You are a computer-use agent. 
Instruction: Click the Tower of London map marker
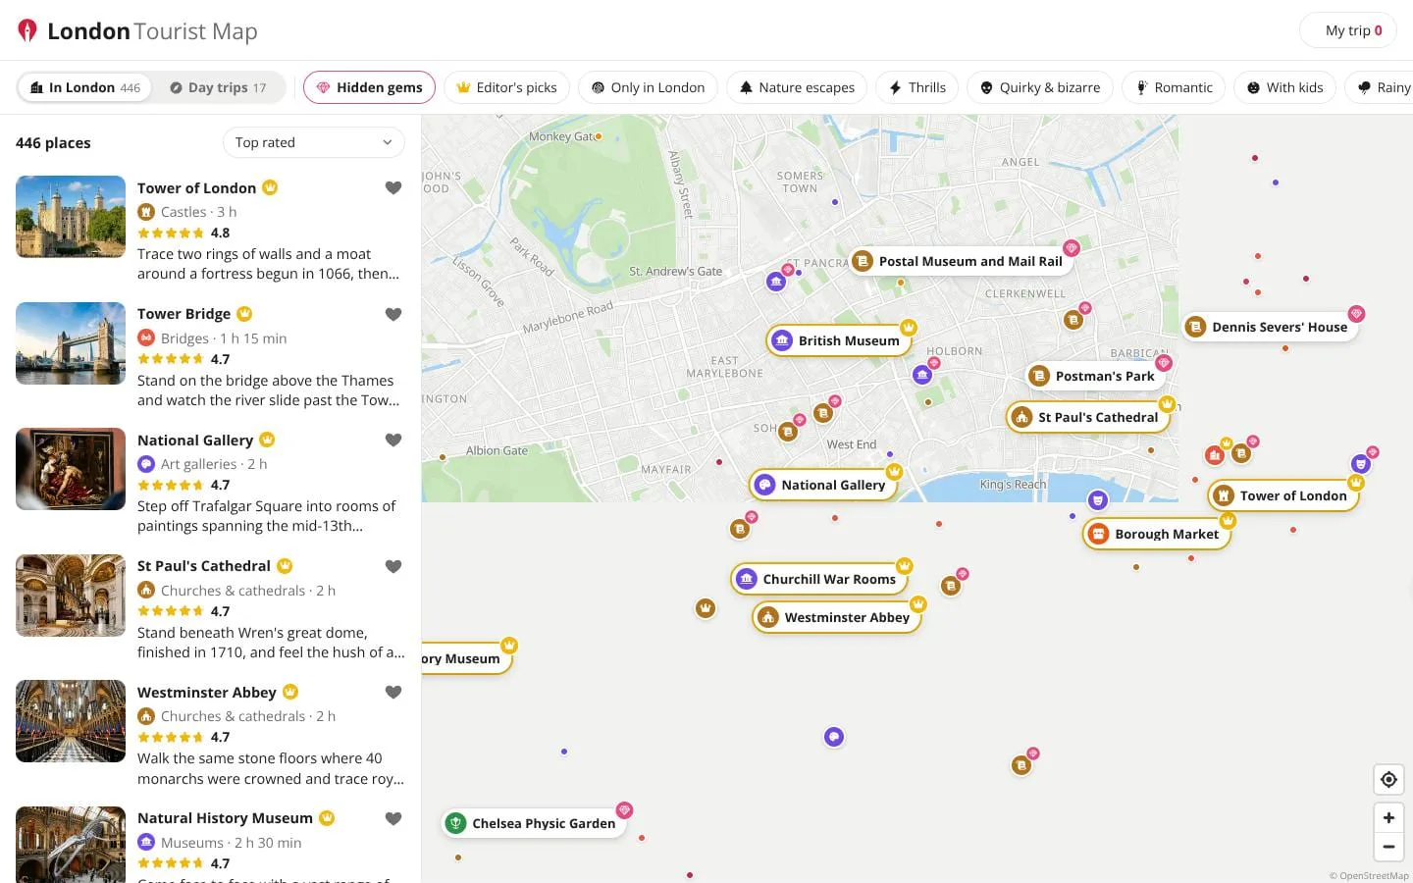[1283, 495]
